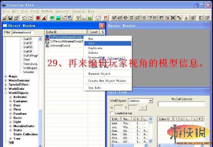This screenshot has width=213, height=147.
Task: Click the red linked boxes icon
Action: point(179,18)
